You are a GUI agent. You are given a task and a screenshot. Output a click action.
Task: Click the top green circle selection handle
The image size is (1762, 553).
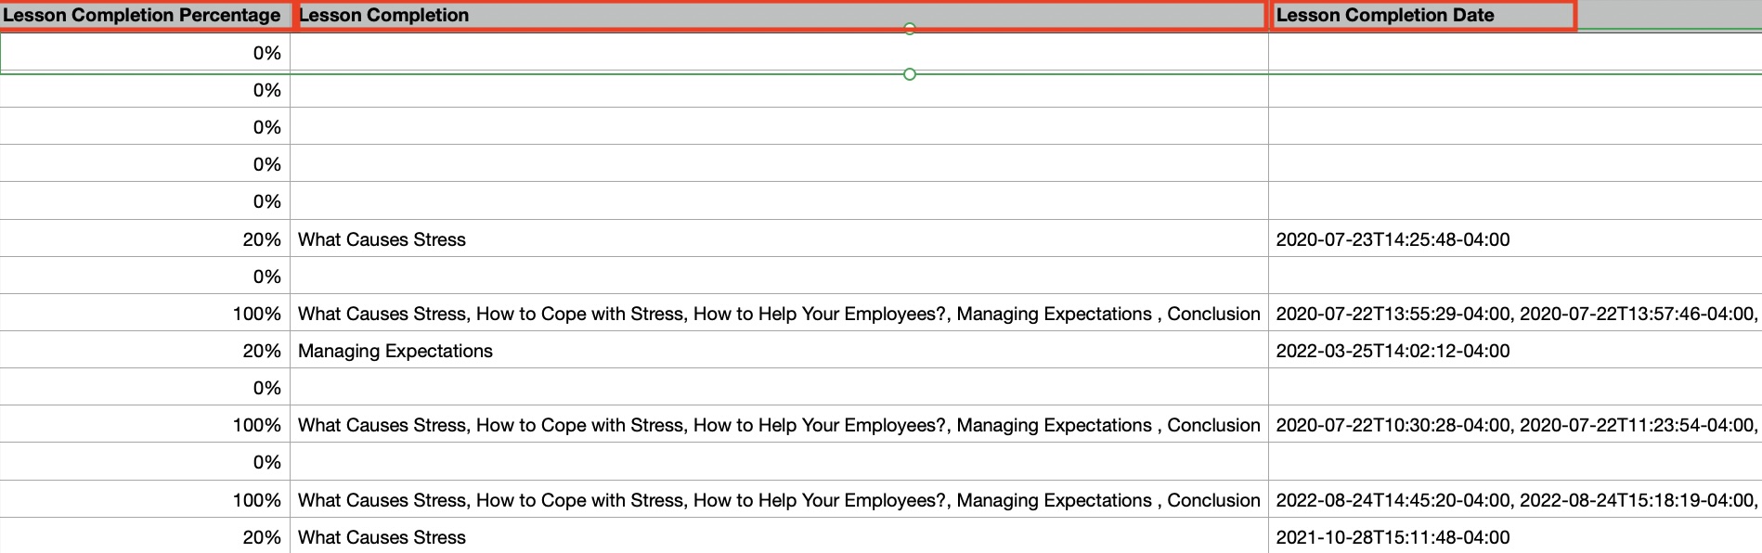(910, 29)
